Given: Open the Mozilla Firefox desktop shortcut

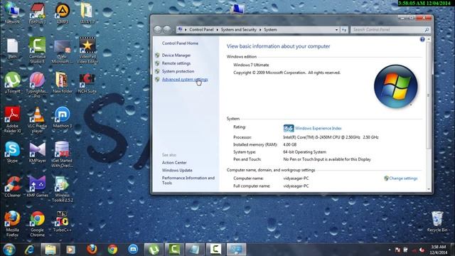Looking at the screenshot, I should click(12, 224).
